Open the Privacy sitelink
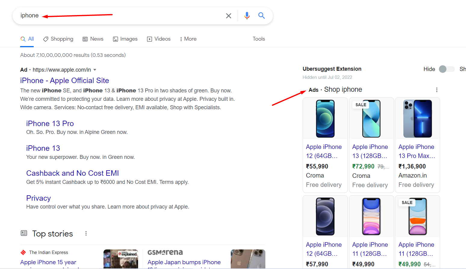This screenshot has width=466, height=269. (x=39, y=198)
